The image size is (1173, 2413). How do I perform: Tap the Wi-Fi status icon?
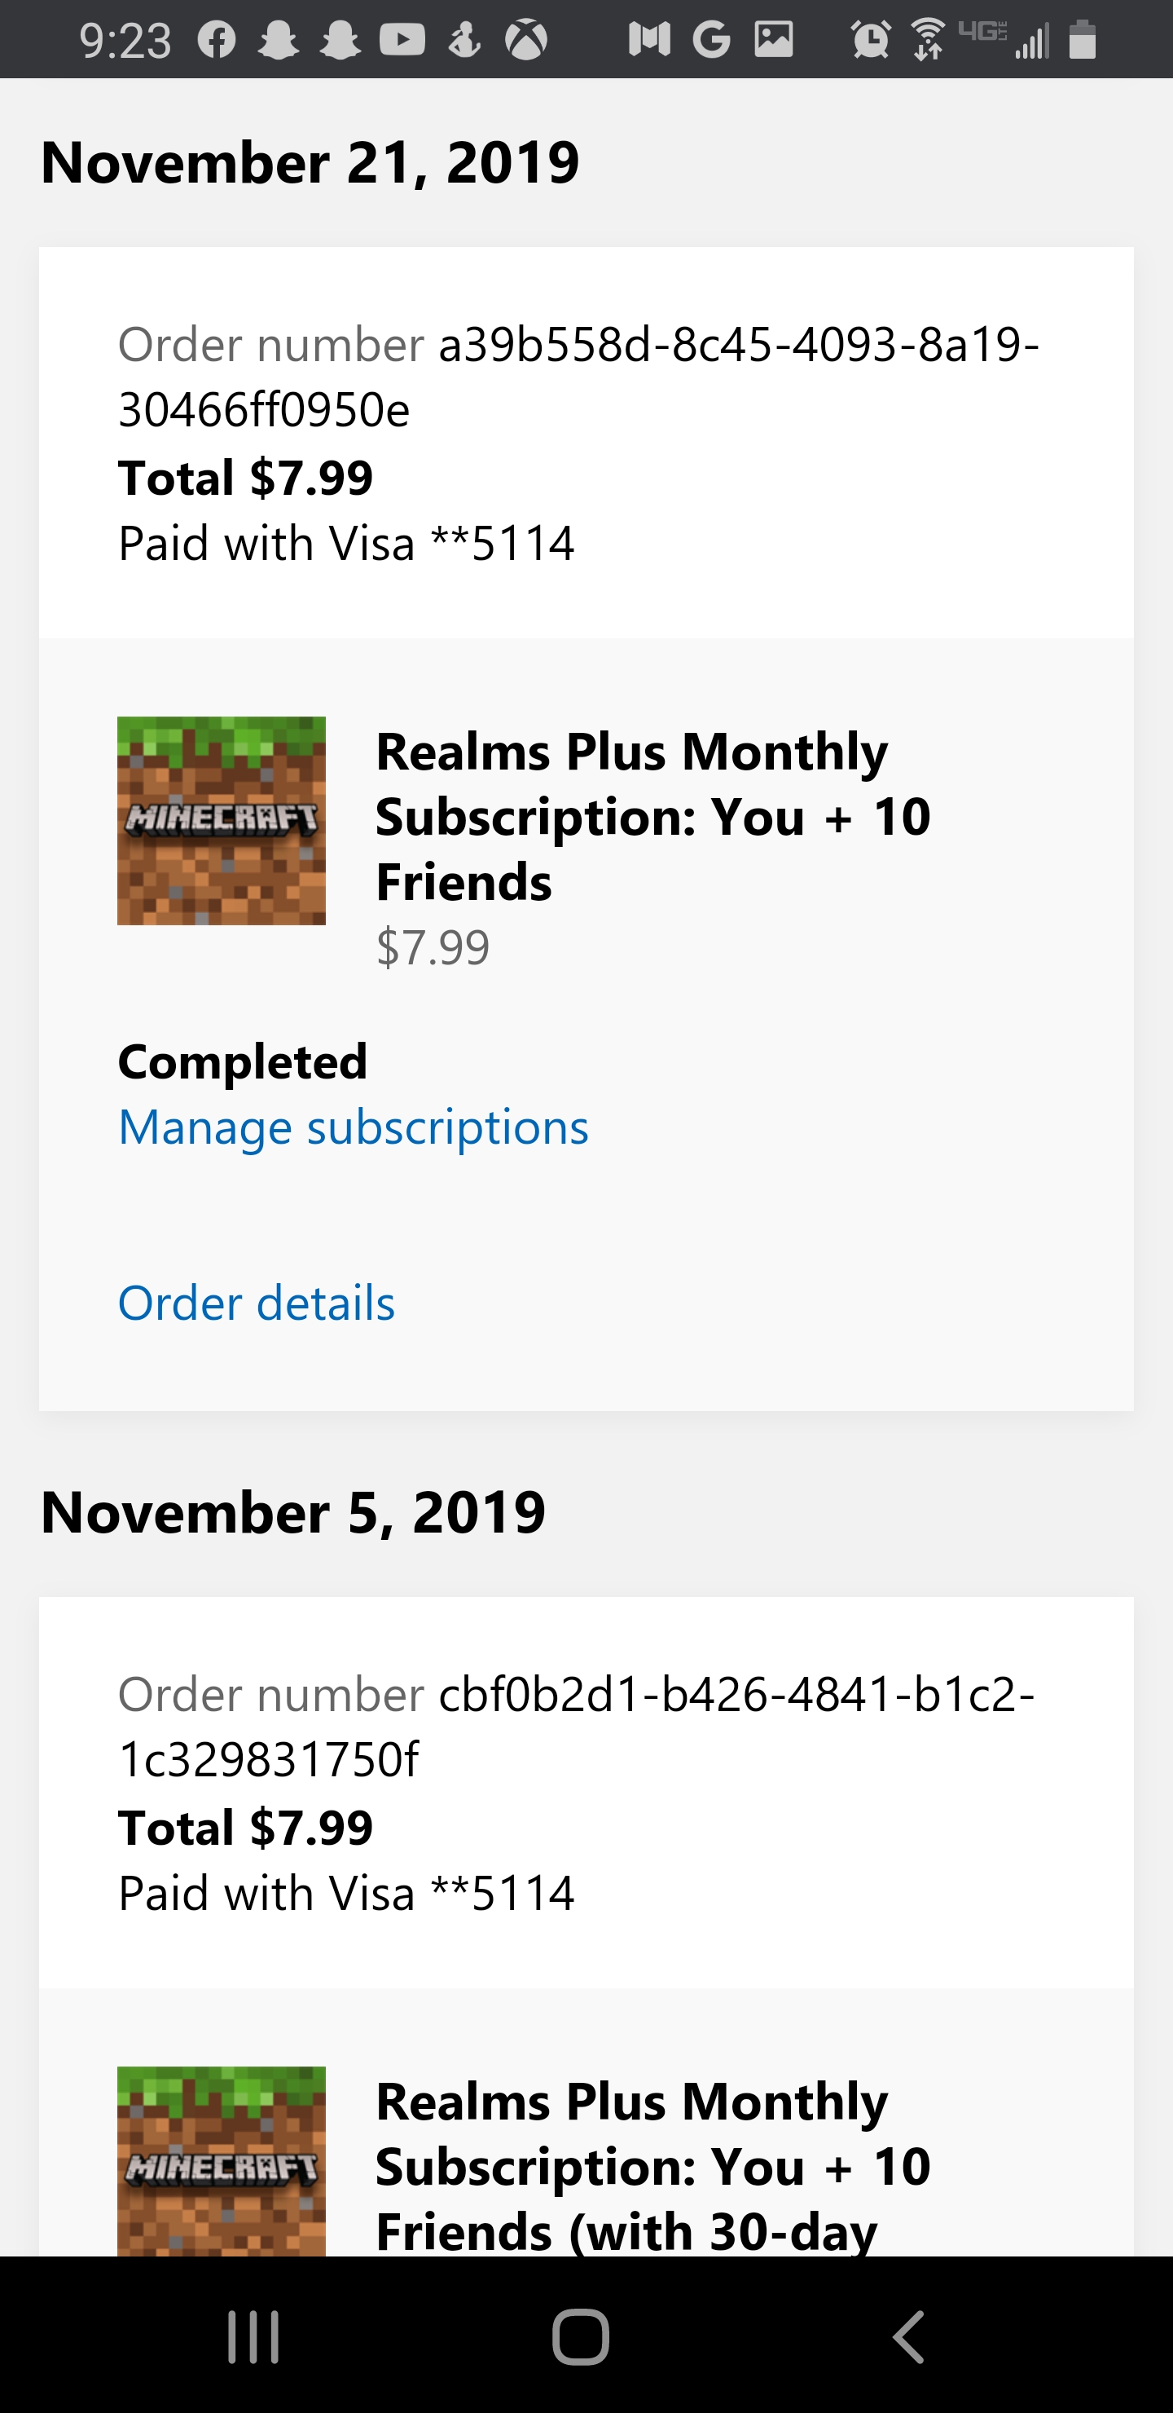pos(928,39)
